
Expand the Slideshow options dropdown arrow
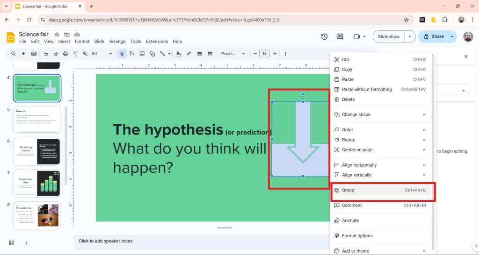pyautogui.click(x=410, y=36)
